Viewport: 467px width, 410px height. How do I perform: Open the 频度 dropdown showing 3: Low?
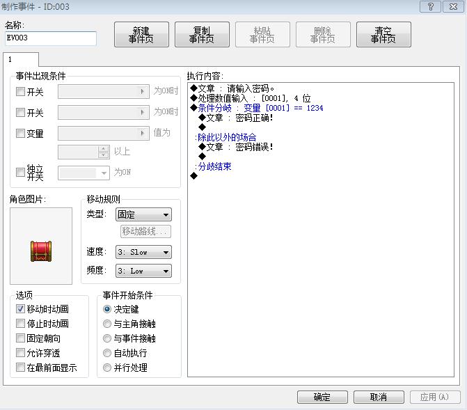point(143,271)
